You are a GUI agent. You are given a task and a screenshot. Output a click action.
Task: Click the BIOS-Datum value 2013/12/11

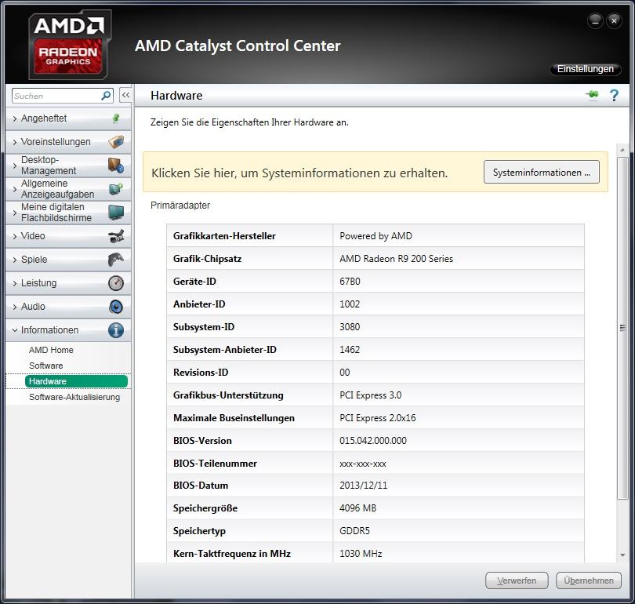tap(363, 485)
